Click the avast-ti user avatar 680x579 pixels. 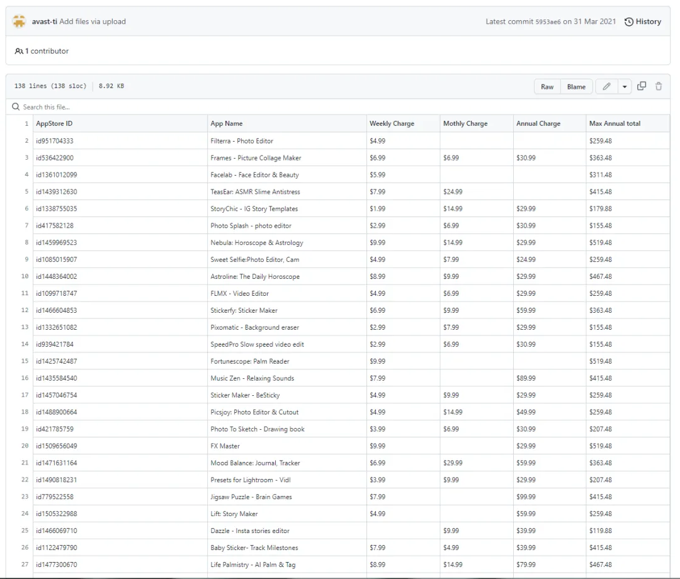(19, 21)
